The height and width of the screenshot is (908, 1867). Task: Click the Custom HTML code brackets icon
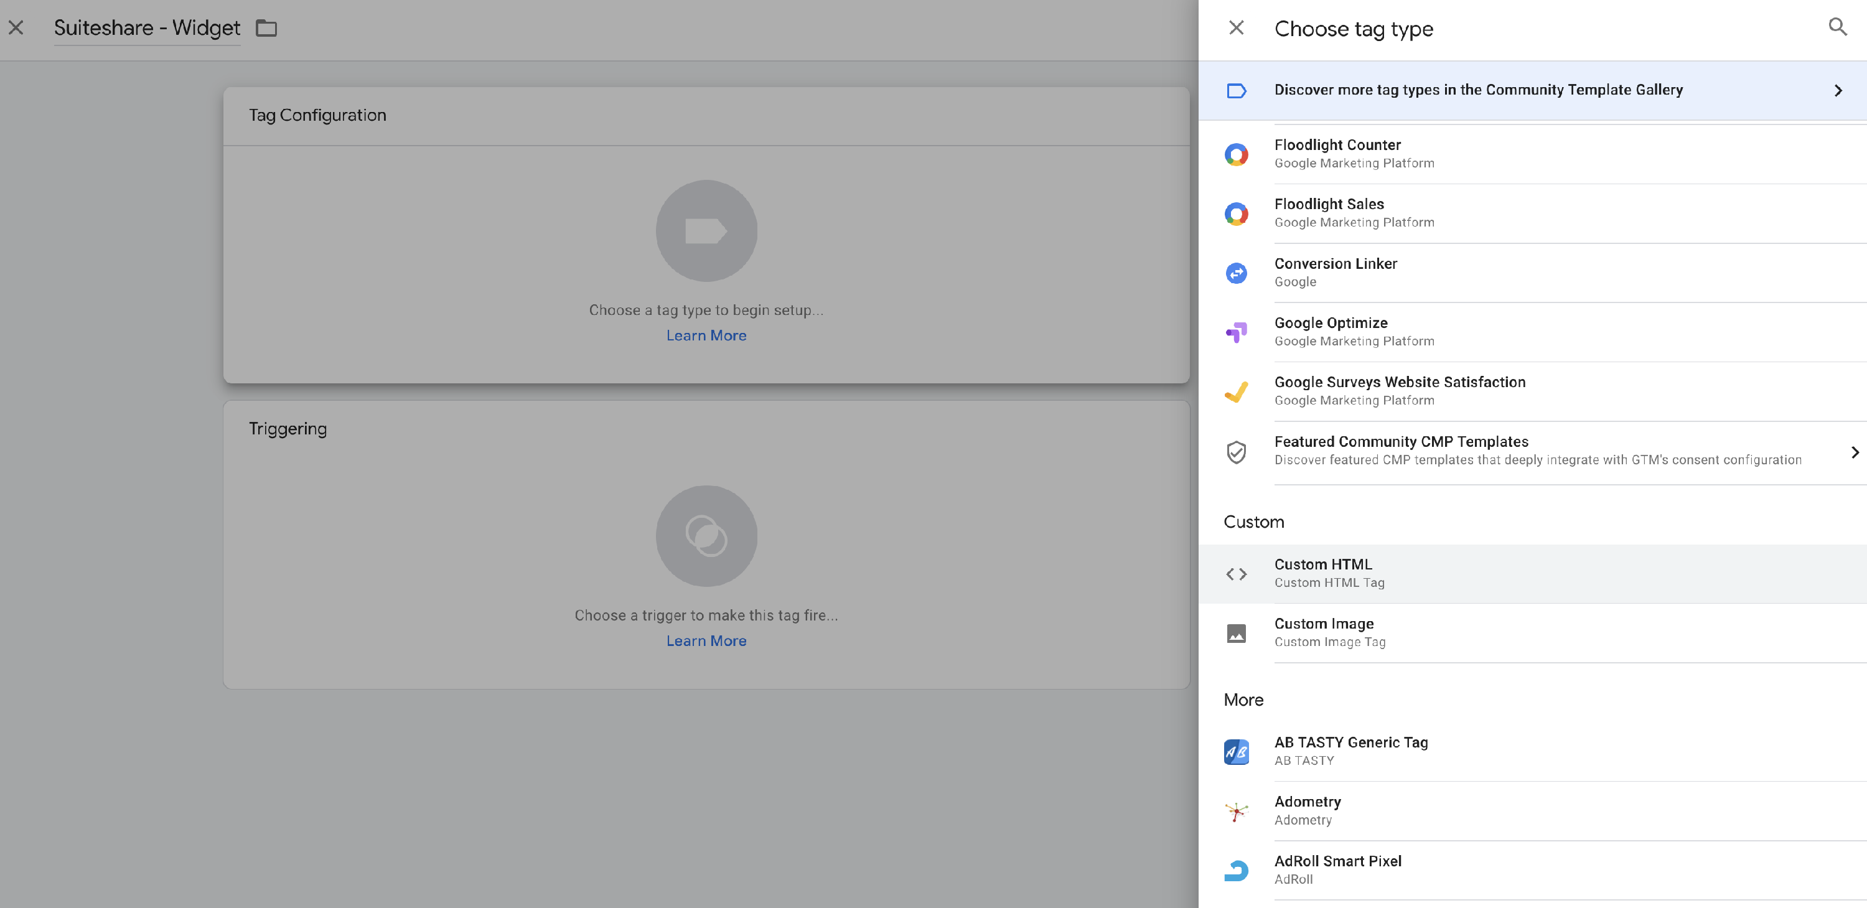click(x=1237, y=574)
